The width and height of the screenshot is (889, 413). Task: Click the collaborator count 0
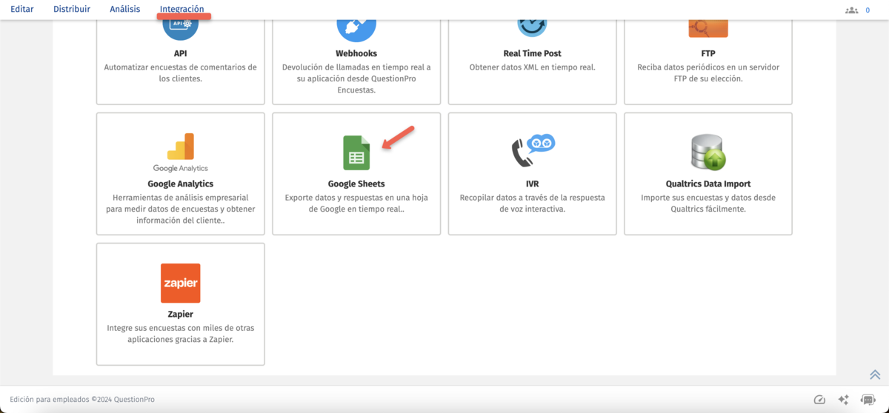tap(868, 10)
